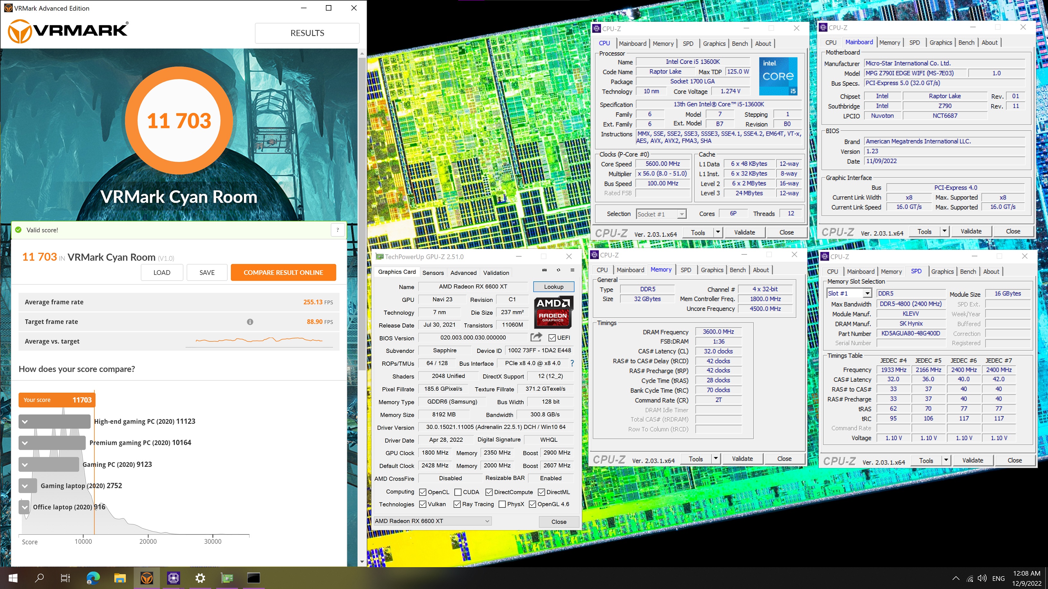Open Tools dropdown arrow in CPU-Z Memory window
This screenshot has height=589, width=1048.
(x=715, y=458)
